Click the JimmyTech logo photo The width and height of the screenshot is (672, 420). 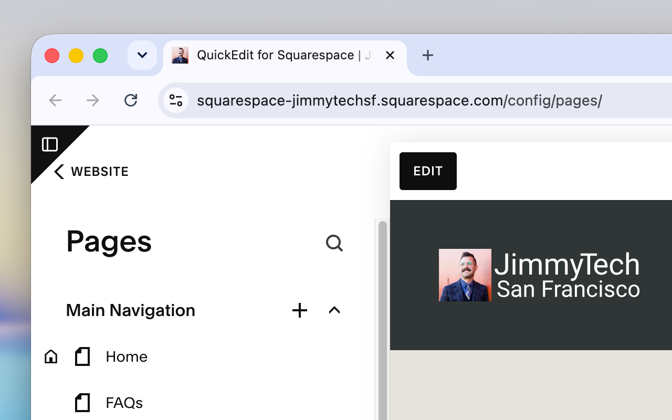465,275
